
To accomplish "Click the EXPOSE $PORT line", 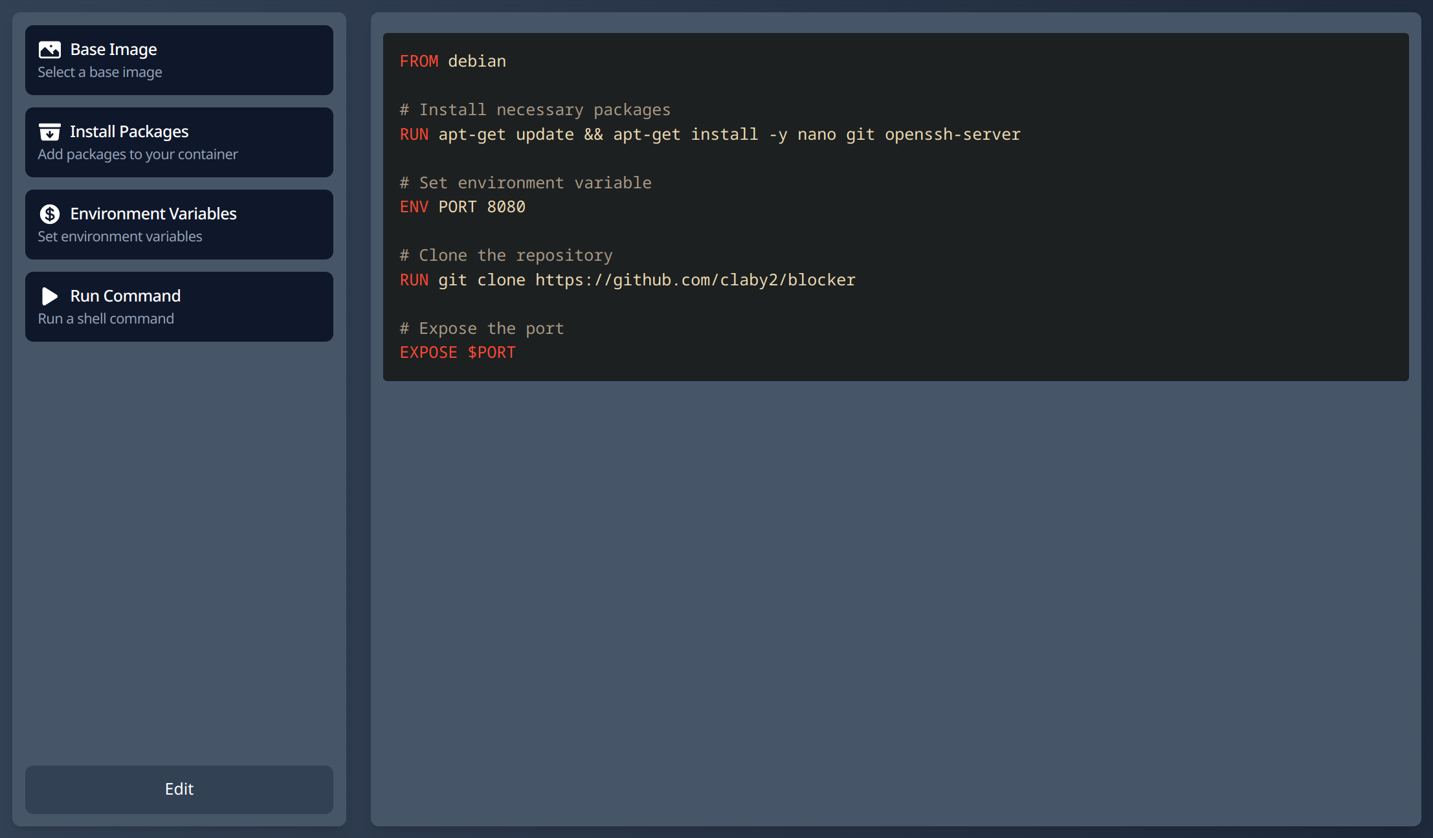I will [458, 353].
